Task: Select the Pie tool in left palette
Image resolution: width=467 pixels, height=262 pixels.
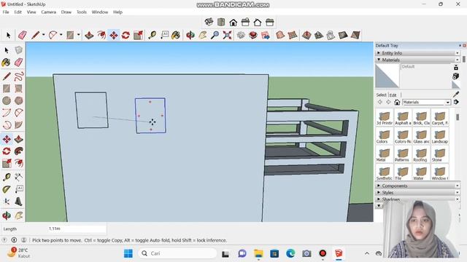Action: pyautogui.click(x=18, y=125)
